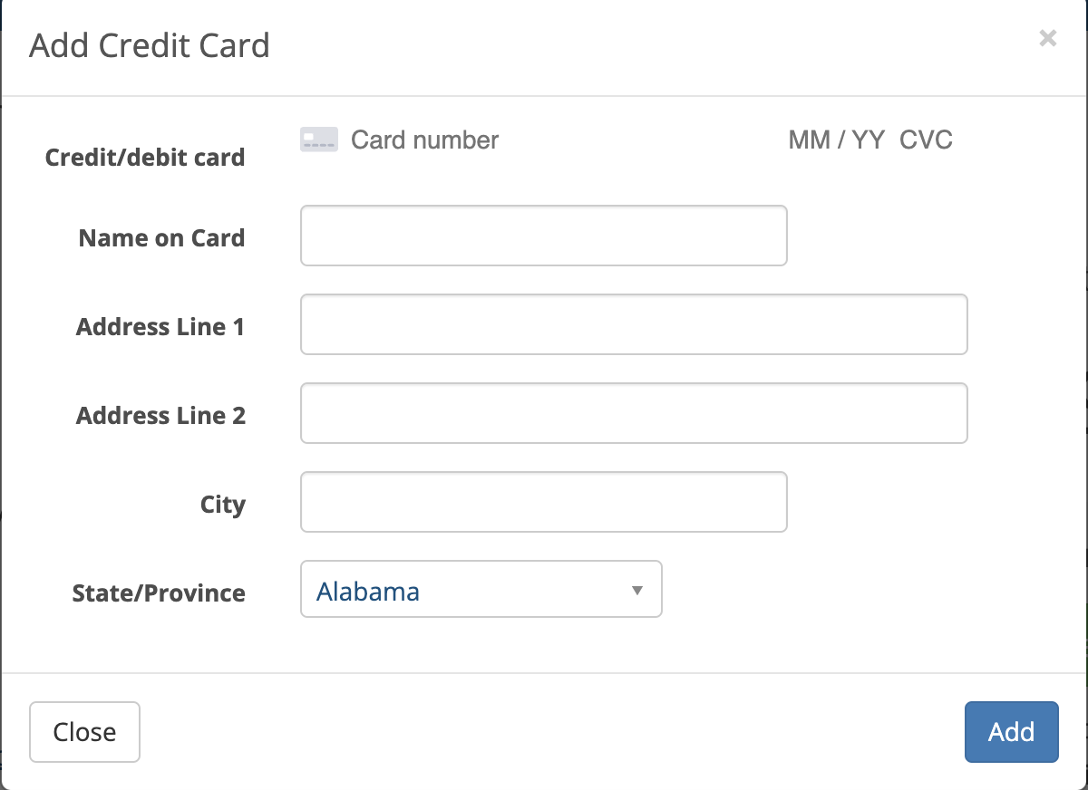This screenshot has width=1088, height=790.
Task: Click into the City text box
Action: 543,502
